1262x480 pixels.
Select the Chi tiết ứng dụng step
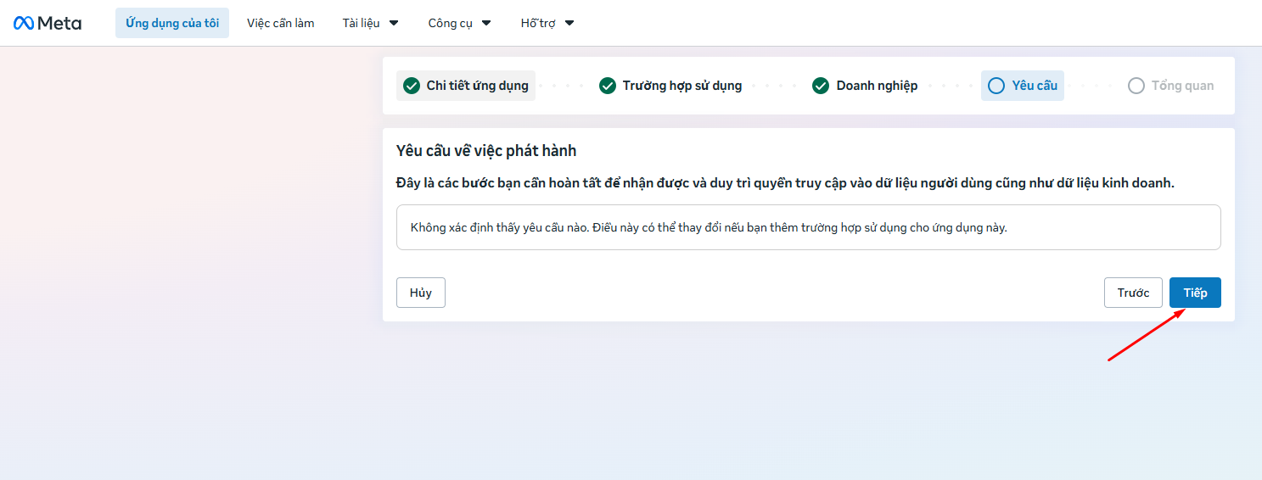tap(466, 86)
